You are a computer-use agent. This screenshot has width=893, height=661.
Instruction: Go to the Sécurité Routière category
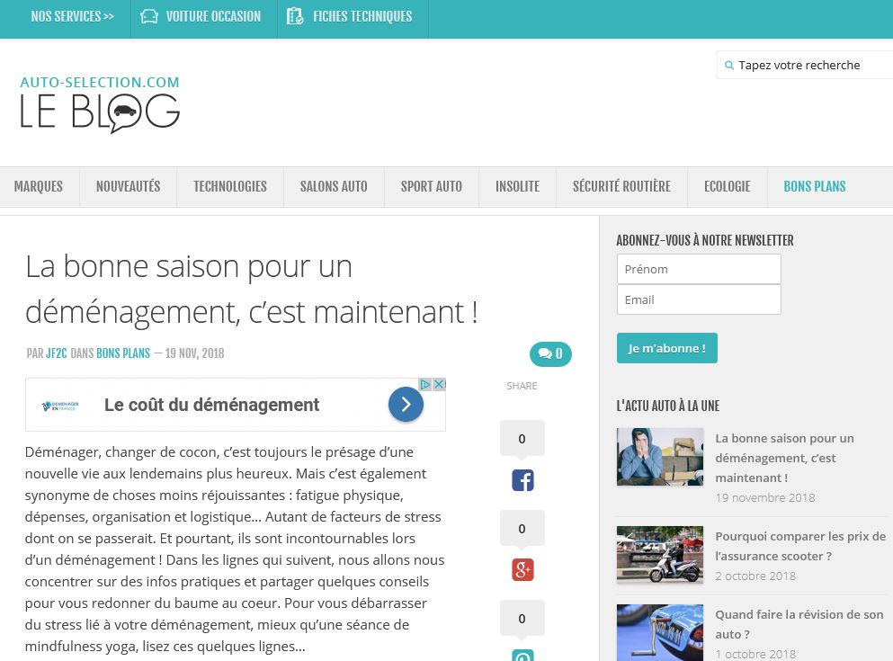pyautogui.click(x=621, y=186)
